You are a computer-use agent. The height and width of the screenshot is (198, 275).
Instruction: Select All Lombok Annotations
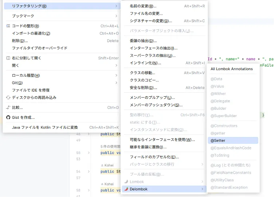[x=231, y=69]
